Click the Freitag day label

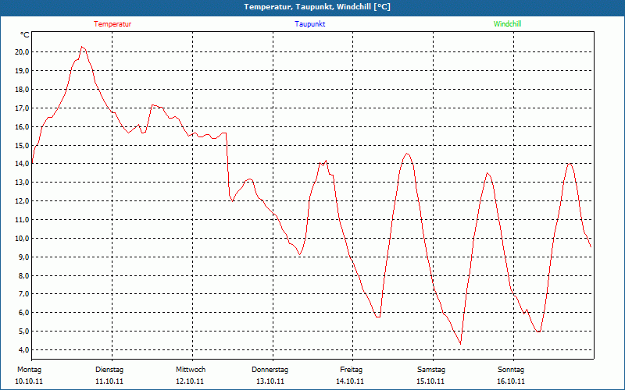click(351, 370)
